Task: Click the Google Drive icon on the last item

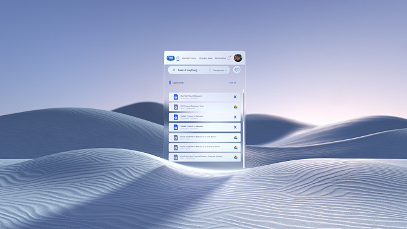Action: coord(236,157)
